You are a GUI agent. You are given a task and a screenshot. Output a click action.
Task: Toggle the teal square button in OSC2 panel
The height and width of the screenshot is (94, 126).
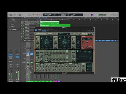[x=60, y=38]
